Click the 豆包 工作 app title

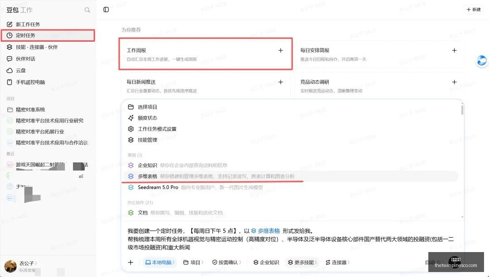[x=19, y=10]
